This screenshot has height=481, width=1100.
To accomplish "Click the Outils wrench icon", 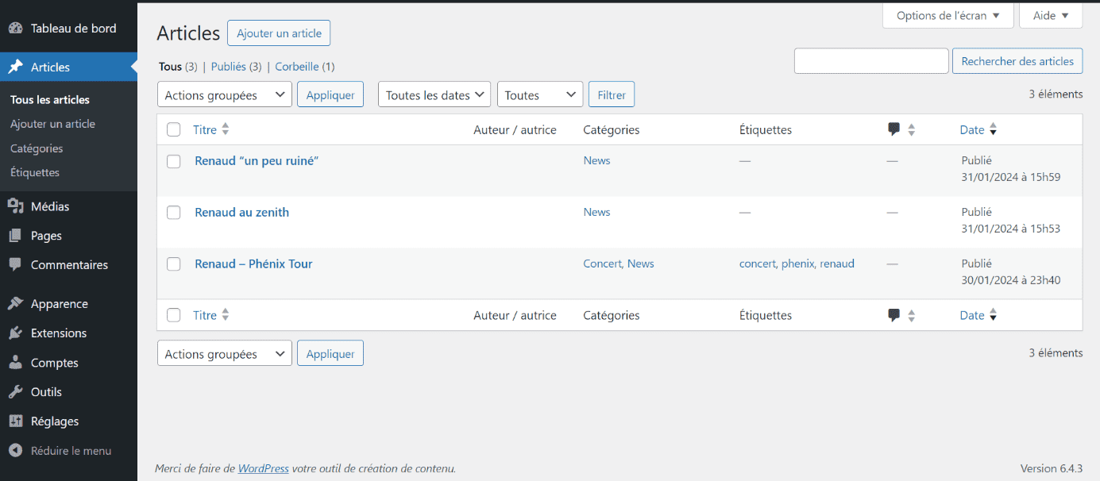I will 15,392.
